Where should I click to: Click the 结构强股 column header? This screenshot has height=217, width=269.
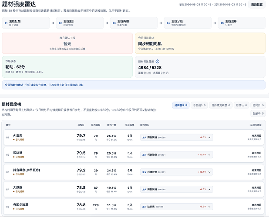coord(96,125)
